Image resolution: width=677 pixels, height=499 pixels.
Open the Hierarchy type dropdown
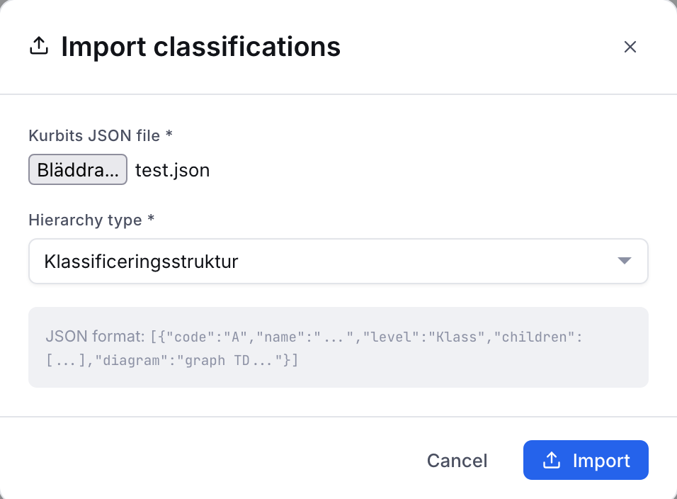click(x=338, y=261)
